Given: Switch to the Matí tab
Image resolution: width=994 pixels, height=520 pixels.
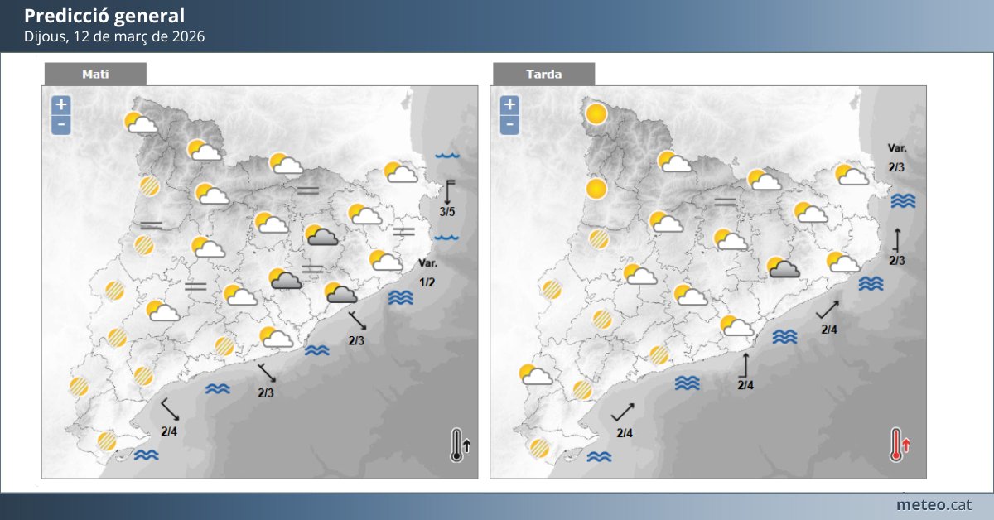Looking at the screenshot, I should coord(95,74).
